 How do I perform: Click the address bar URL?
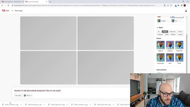(x=85, y=5)
